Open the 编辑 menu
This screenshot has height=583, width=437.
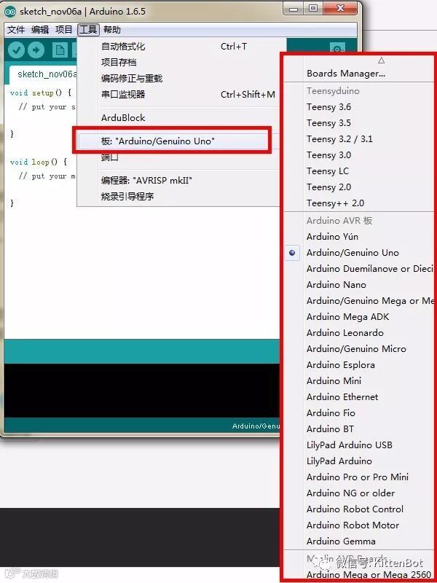(x=40, y=29)
